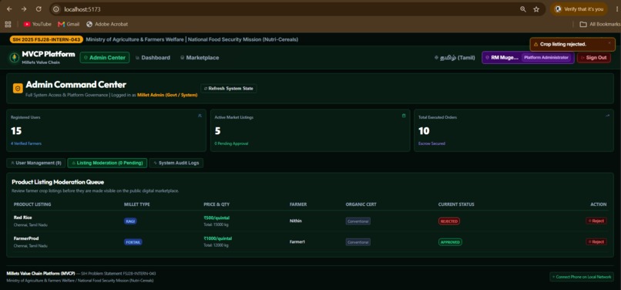Click the REJECTED status badge
621x290 pixels.
click(449, 221)
